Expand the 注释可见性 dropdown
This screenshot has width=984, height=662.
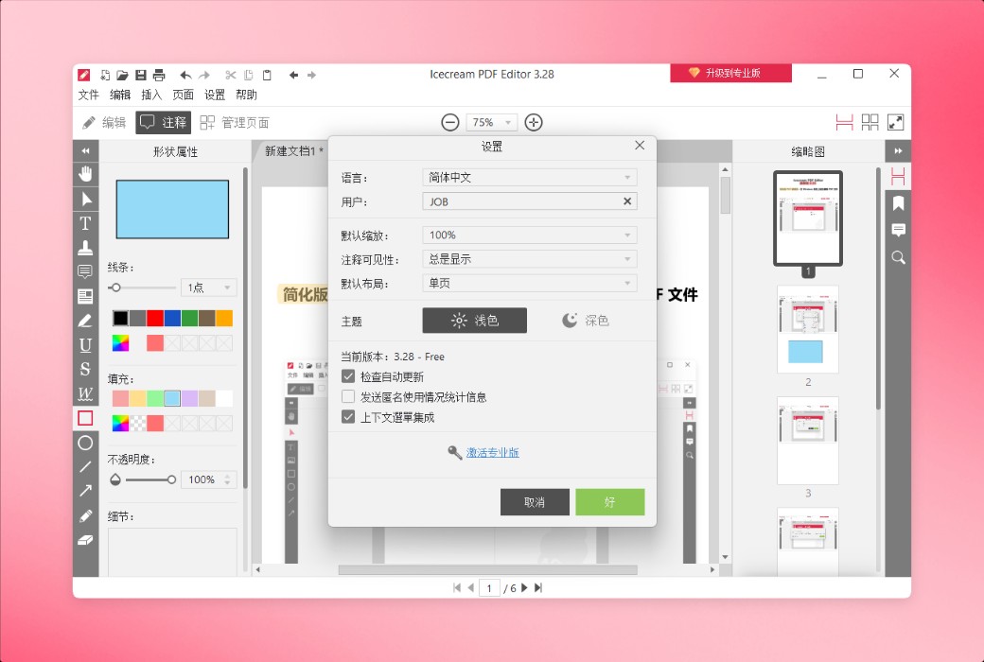(x=528, y=258)
